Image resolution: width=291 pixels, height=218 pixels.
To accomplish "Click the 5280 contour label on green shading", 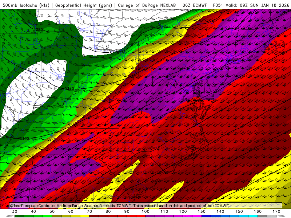I will (x=38, y=30).
